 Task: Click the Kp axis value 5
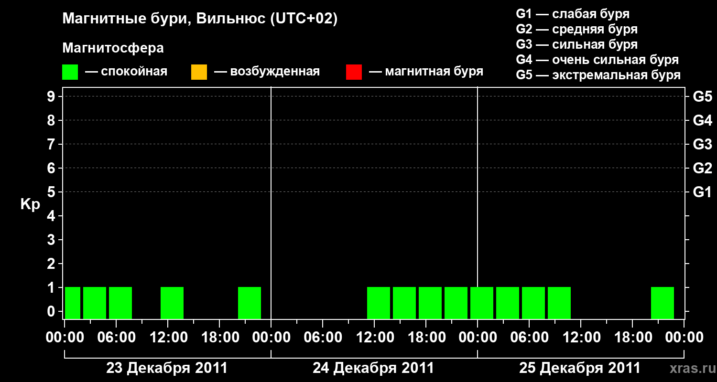point(52,192)
